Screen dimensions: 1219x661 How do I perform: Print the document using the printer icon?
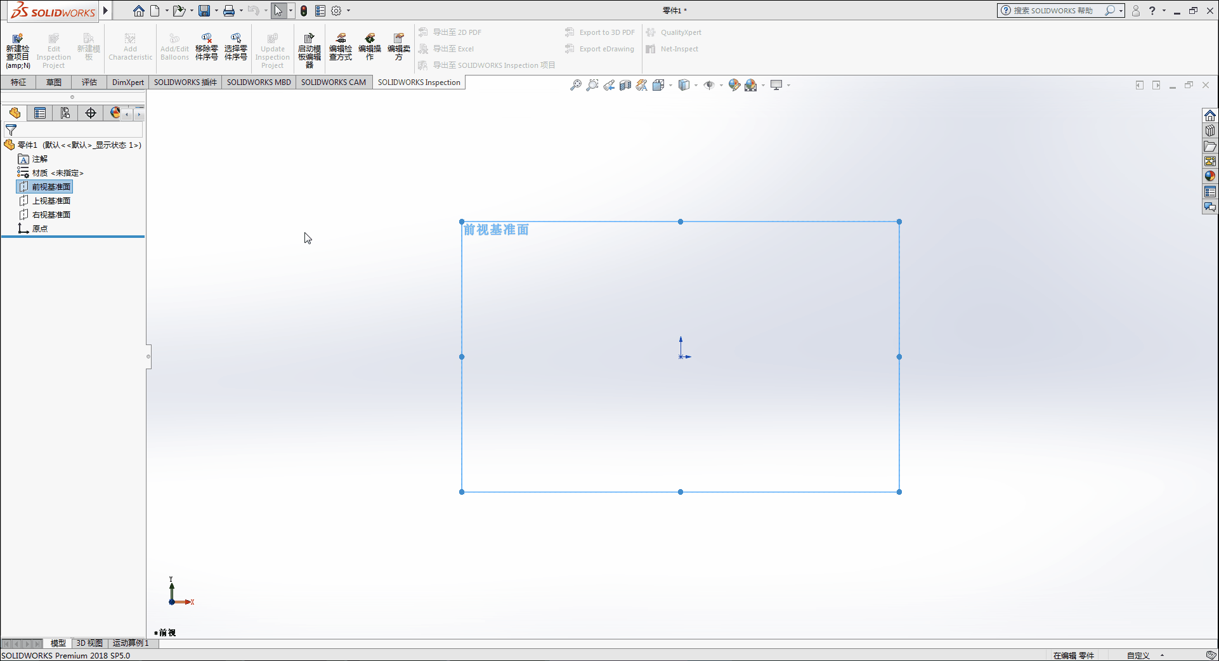pyautogui.click(x=229, y=11)
